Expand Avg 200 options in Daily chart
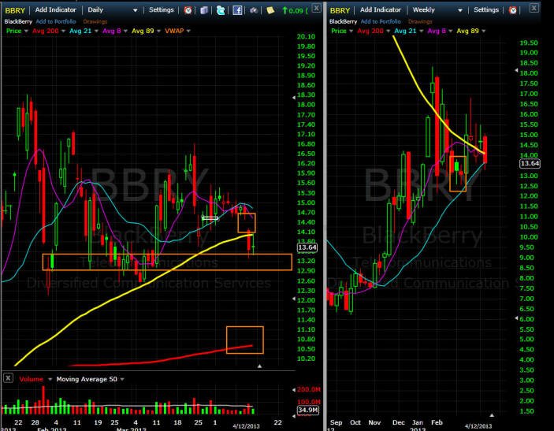554x431 pixels. 63,31
